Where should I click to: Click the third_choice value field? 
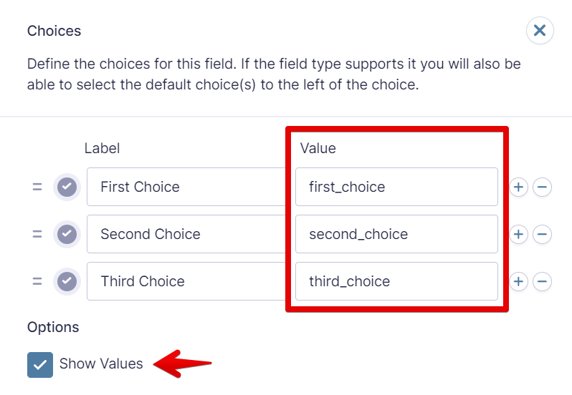(x=396, y=281)
